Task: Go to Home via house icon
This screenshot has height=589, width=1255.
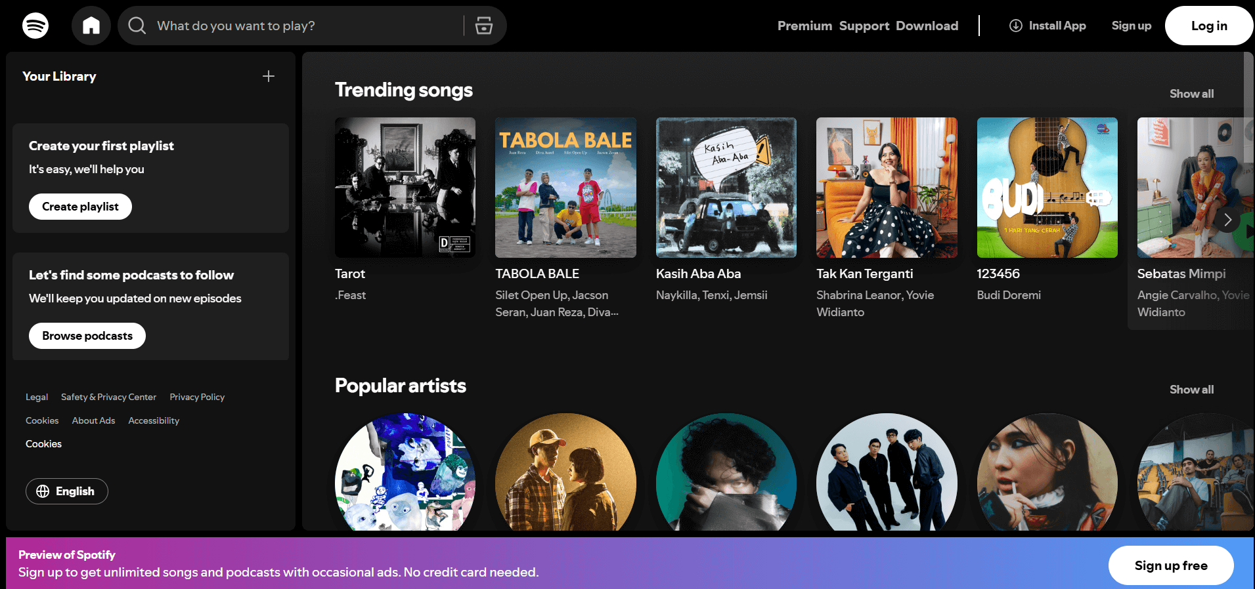Action: pos(91,26)
